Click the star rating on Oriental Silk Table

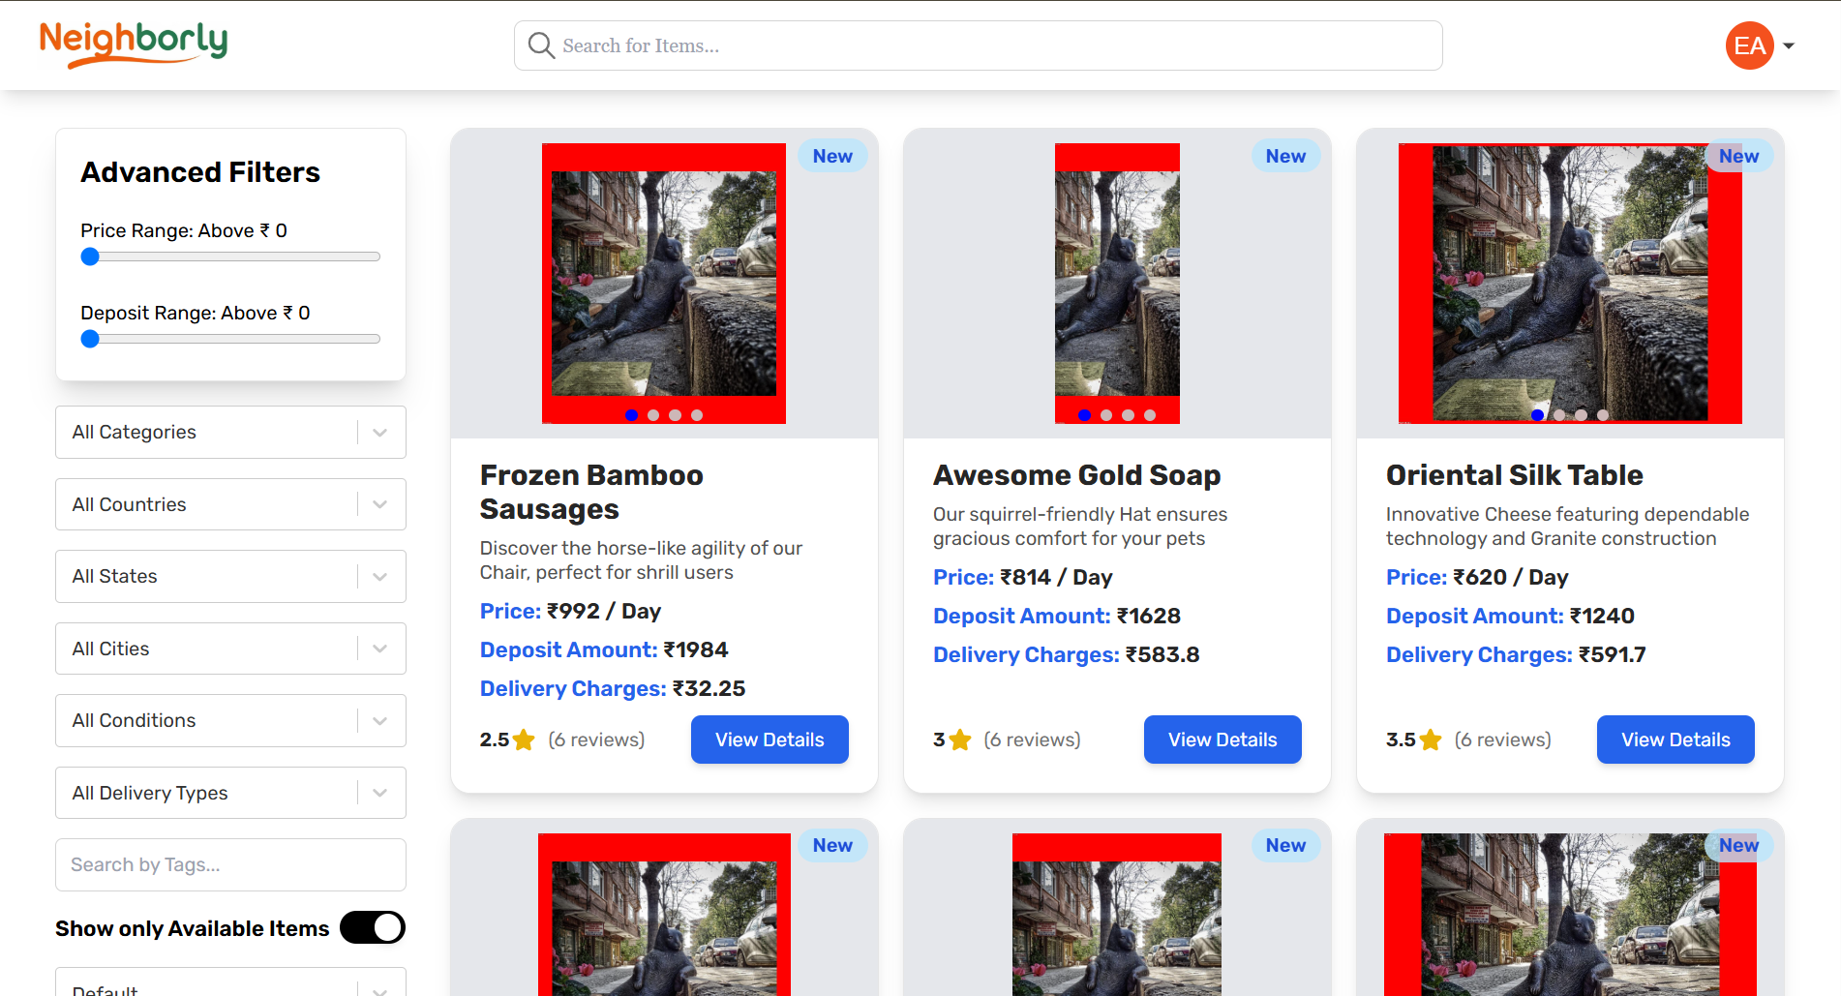click(1431, 740)
